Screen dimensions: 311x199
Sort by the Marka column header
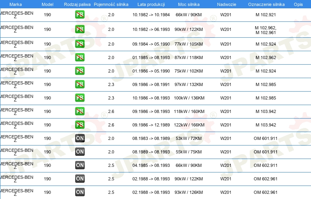coord(16,4)
